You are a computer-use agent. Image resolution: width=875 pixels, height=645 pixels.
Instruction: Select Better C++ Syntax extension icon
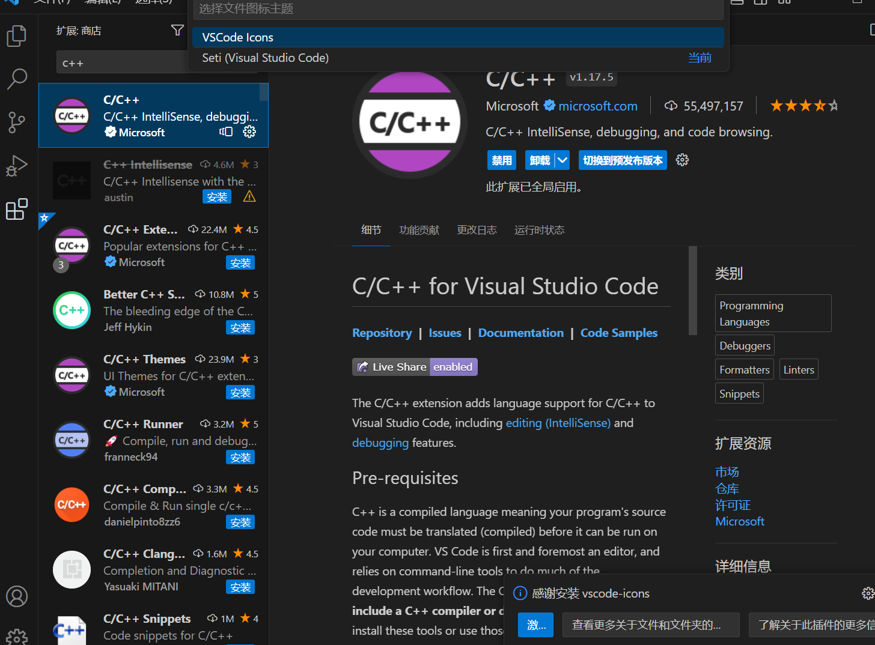click(72, 310)
